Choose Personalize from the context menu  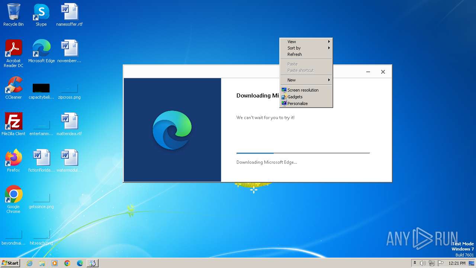tap(306, 103)
